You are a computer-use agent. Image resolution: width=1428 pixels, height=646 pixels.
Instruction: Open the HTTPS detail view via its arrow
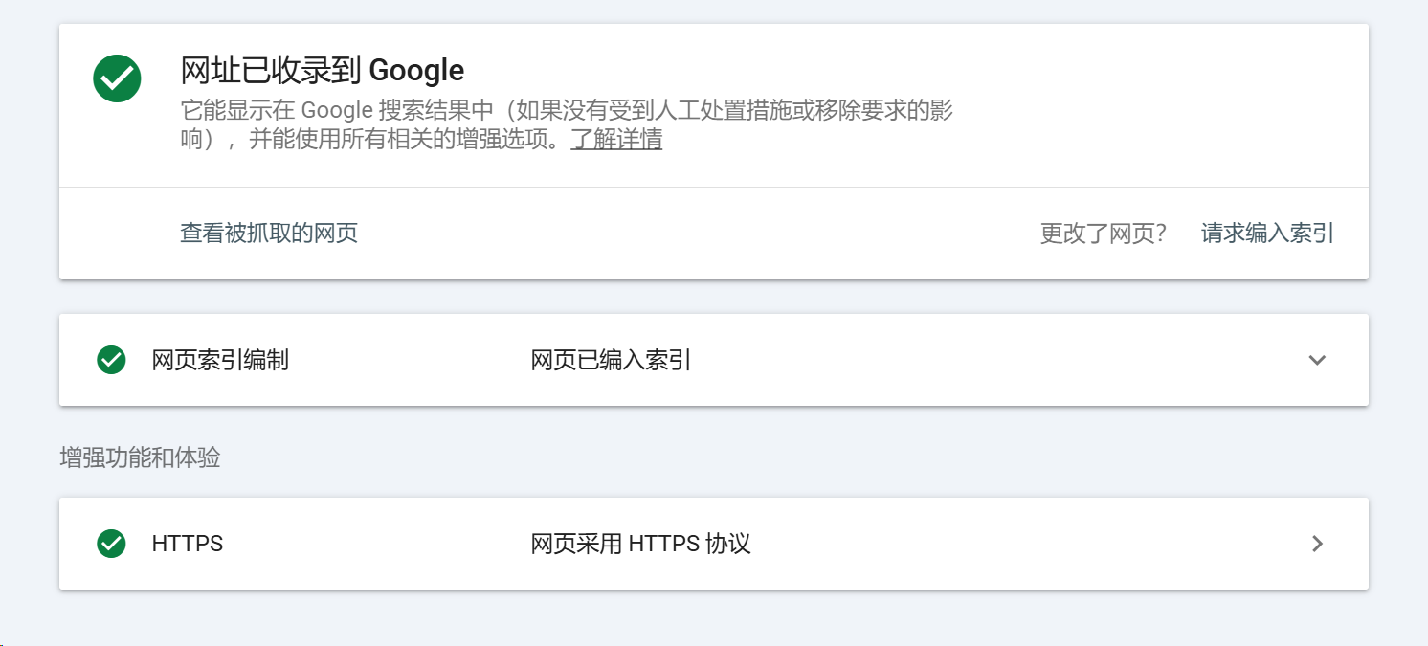[x=1318, y=544]
